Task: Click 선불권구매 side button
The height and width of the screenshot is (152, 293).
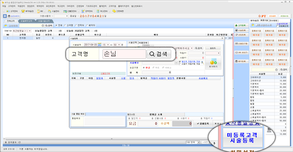Action: (x=242, y=43)
